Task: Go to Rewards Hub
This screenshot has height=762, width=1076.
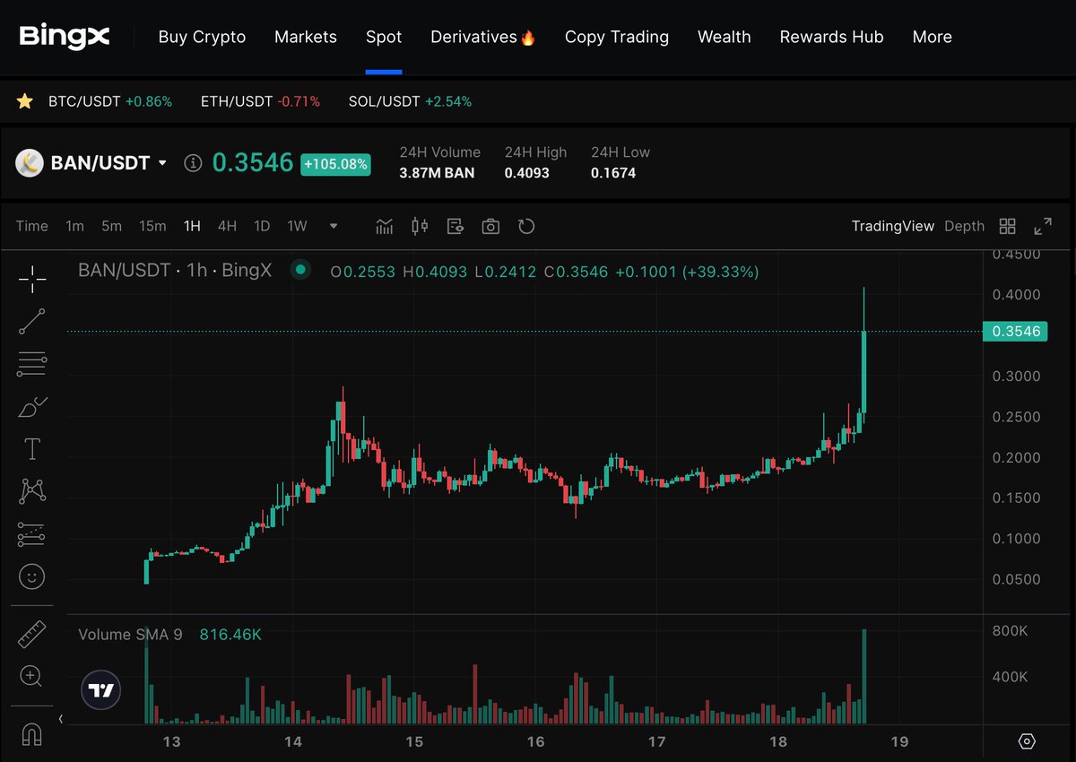Action: click(x=832, y=37)
